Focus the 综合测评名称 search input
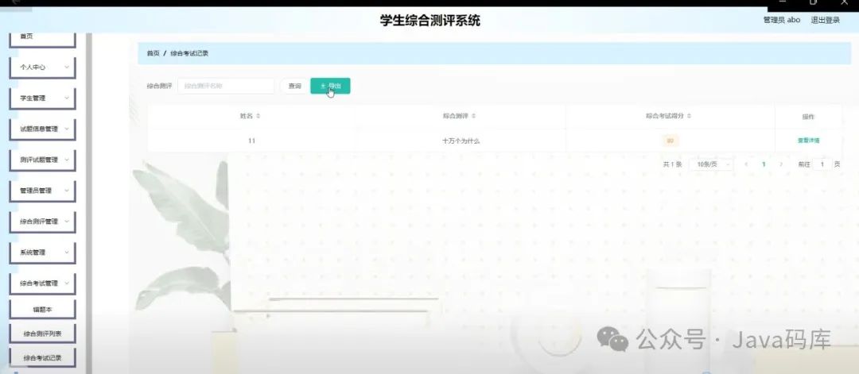Screen dimensions: 859x374 point(226,86)
